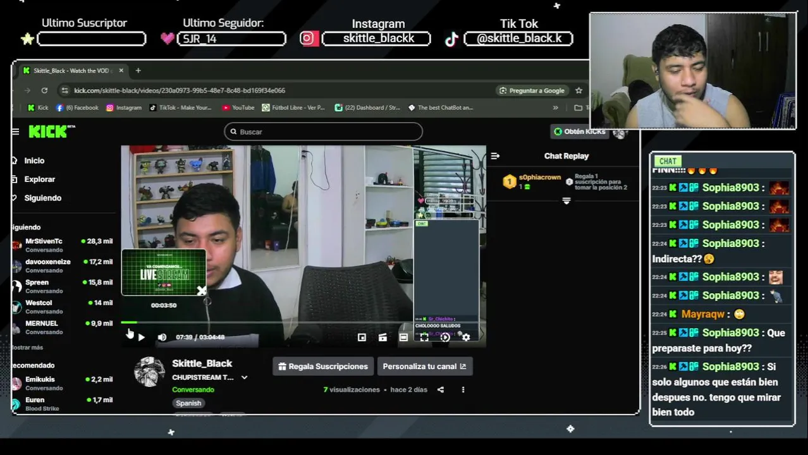Open the Skittle_Black channel avatar
Screen dimensions: 808x455
tap(149, 372)
